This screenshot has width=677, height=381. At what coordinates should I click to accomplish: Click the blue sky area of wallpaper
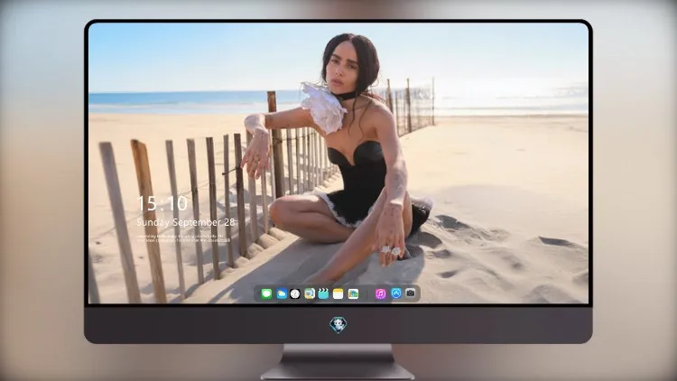coord(194,56)
